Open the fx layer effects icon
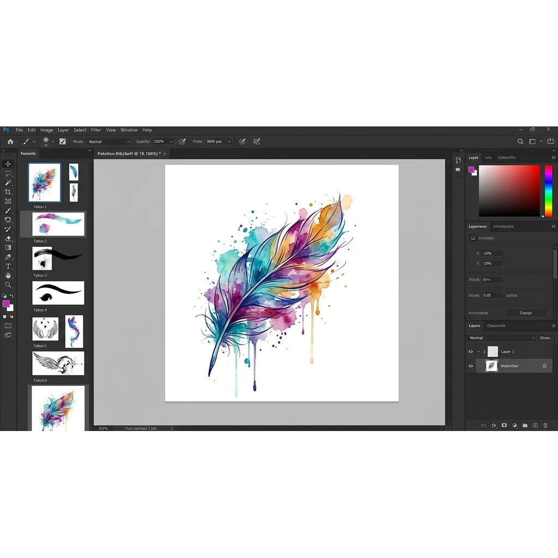Image resolution: width=558 pixels, height=558 pixels. pyautogui.click(x=494, y=425)
